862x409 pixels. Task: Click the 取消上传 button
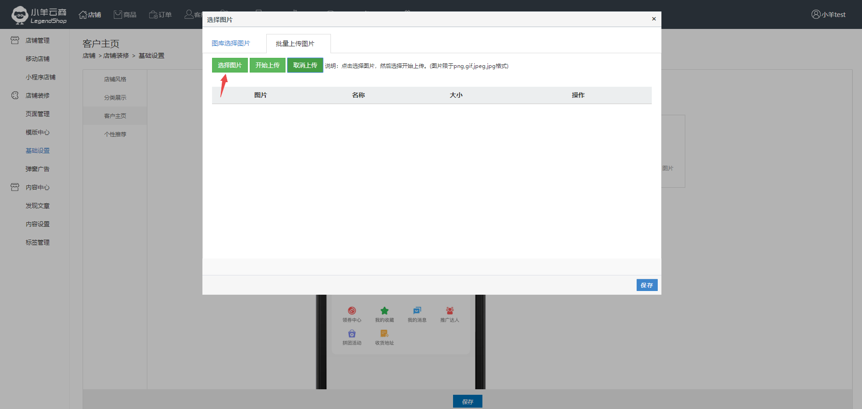pyautogui.click(x=305, y=65)
